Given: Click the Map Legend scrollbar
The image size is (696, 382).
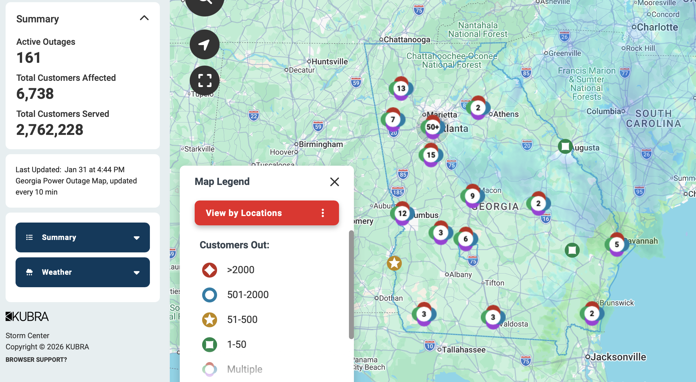Looking at the screenshot, I should (x=351, y=284).
